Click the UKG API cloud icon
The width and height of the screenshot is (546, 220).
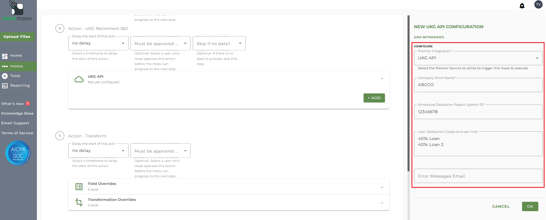79,80
